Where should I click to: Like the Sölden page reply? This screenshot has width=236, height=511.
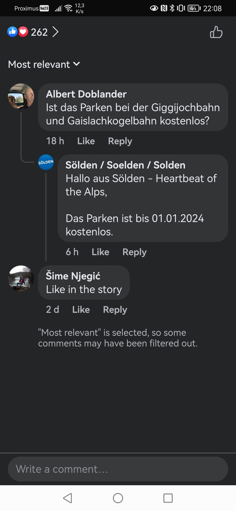point(101,252)
